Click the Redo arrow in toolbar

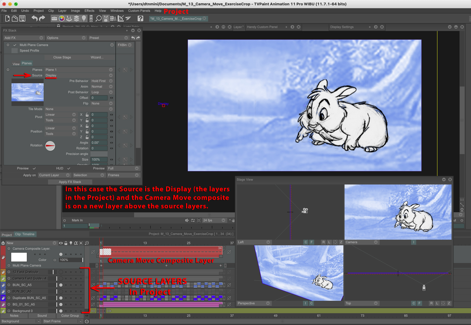pyautogui.click(x=42, y=19)
